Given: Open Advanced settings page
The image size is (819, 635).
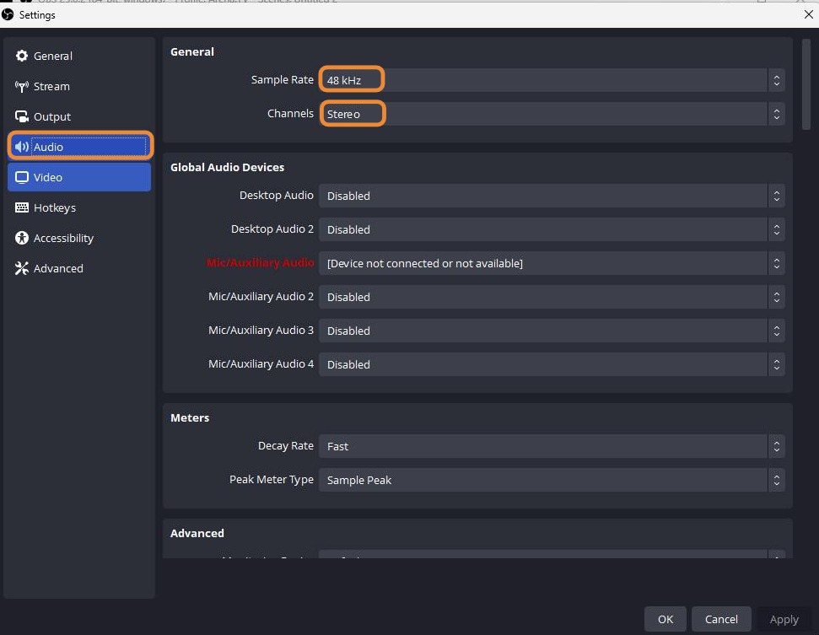Looking at the screenshot, I should [79, 268].
